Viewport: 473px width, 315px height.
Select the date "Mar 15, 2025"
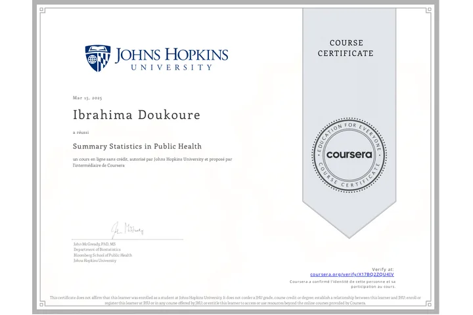[x=87, y=98]
